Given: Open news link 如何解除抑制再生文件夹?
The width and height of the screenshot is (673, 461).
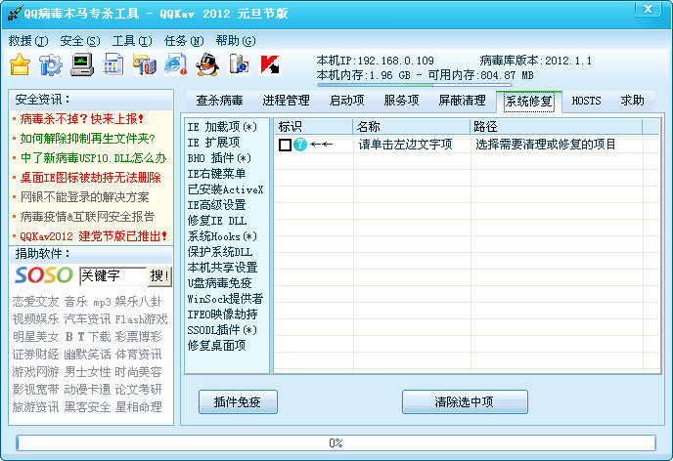Looking at the screenshot, I should tap(88, 139).
